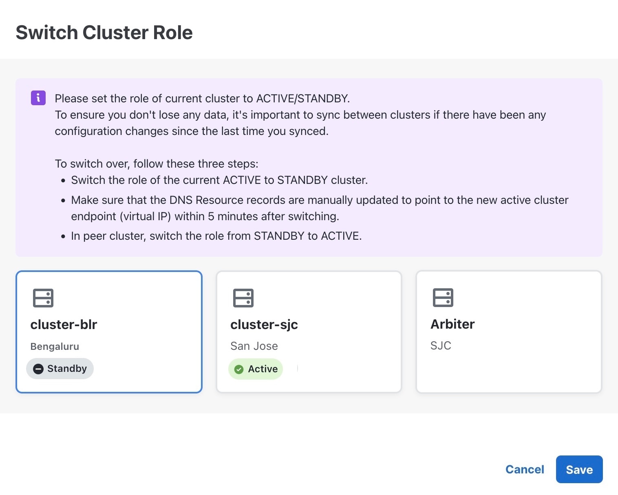
Task: Click the Active status badge
Action: [x=256, y=369]
